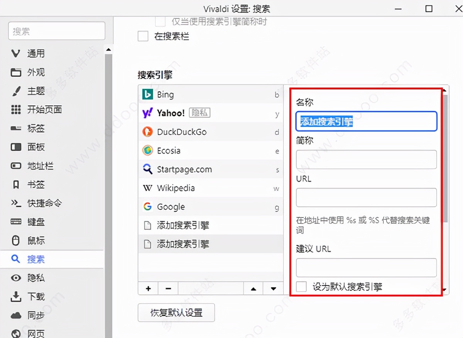This screenshot has width=463, height=338.
Task: Click the plus icon to add engine
Action: pos(148,288)
